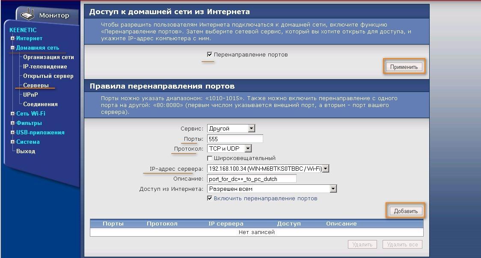Open Интернет menu section
The image size is (481, 258).
[x=29, y=39]
